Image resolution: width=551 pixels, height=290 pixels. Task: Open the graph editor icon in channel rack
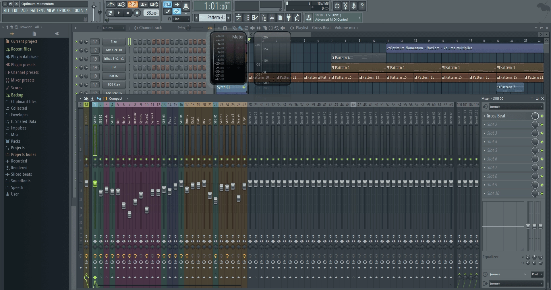(210, 28)
